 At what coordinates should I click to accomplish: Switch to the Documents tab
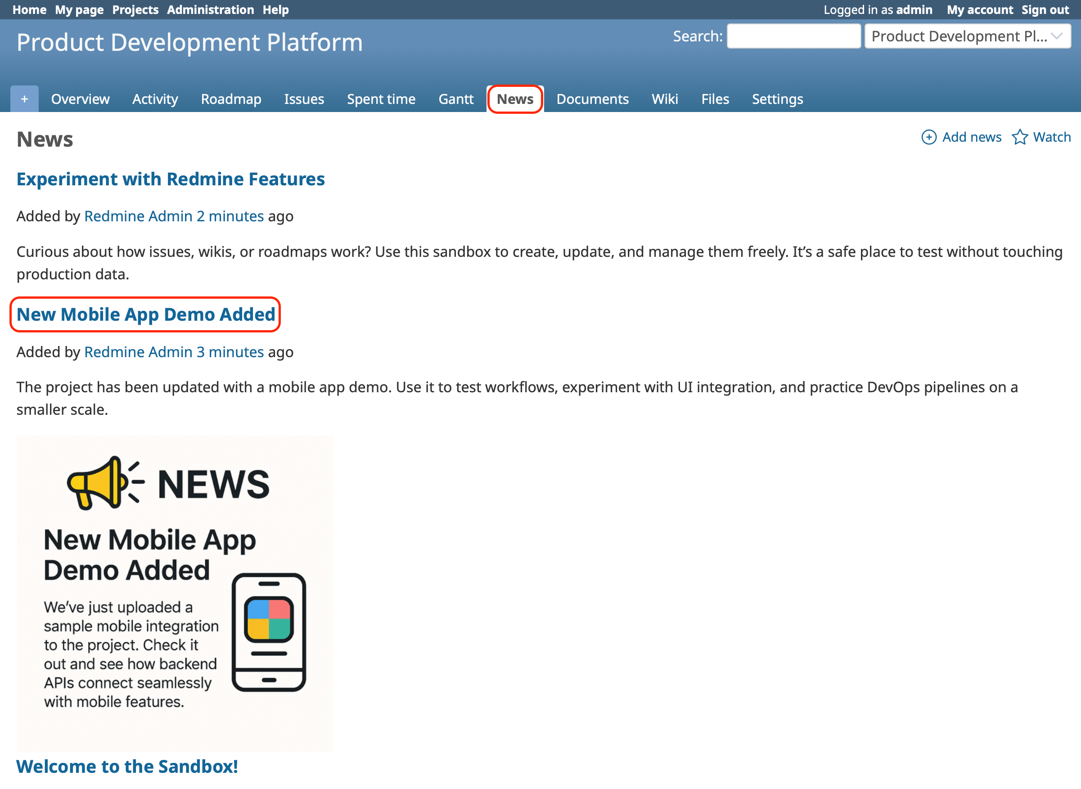click(x=592, y=99)
